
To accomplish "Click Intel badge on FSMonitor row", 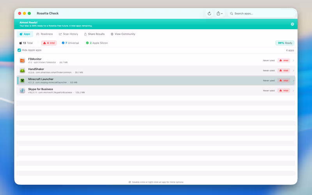I will 284,60.
